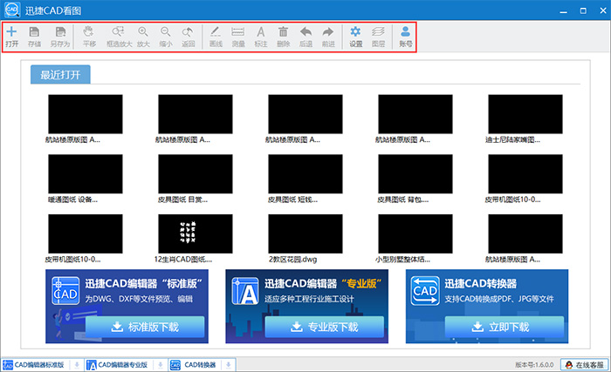Click the 缩小 zoom out magnifier
The width and height of the screenshot is (611, 372).
click(x=166, y=31)
